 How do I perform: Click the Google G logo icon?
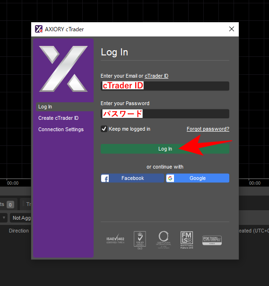170,178
